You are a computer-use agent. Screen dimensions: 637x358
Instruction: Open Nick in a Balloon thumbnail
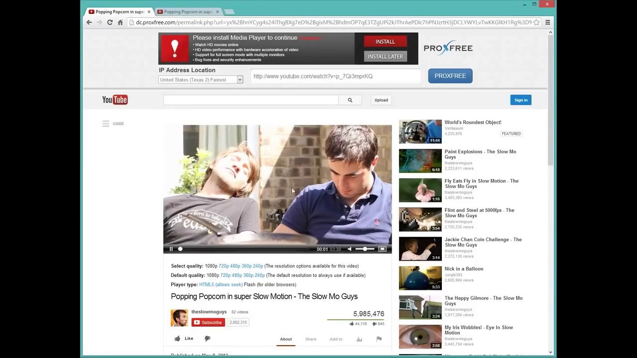420,278
